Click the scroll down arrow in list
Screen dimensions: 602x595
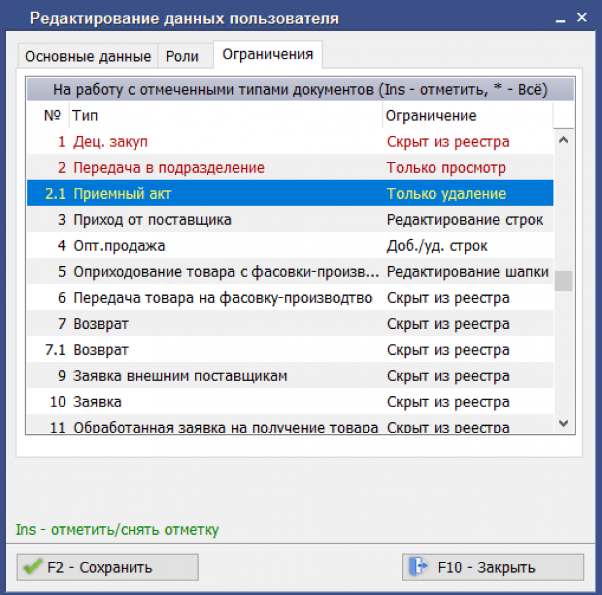(563, 423)
